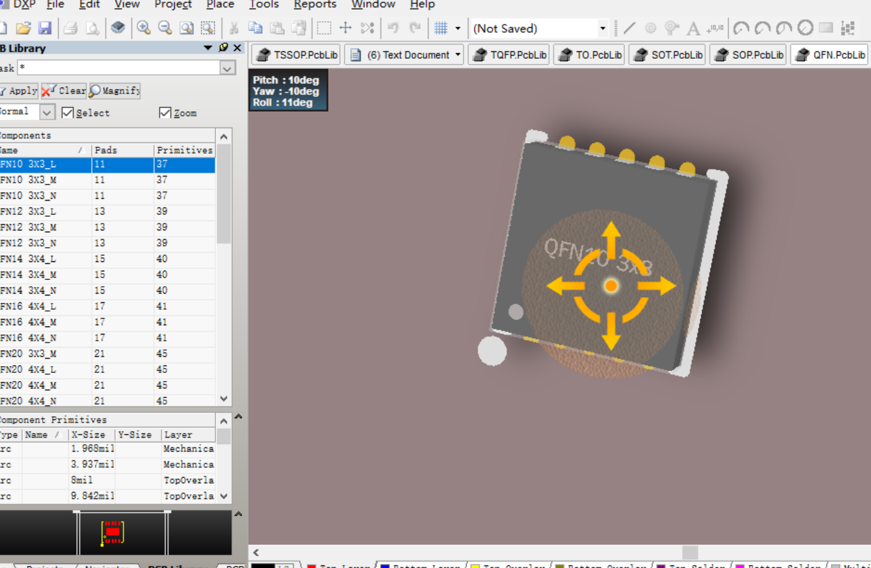Select the row with 3X3_L and 13 pads
The image size is (871, 568).
pyautogui.click(x=108, y=212)
